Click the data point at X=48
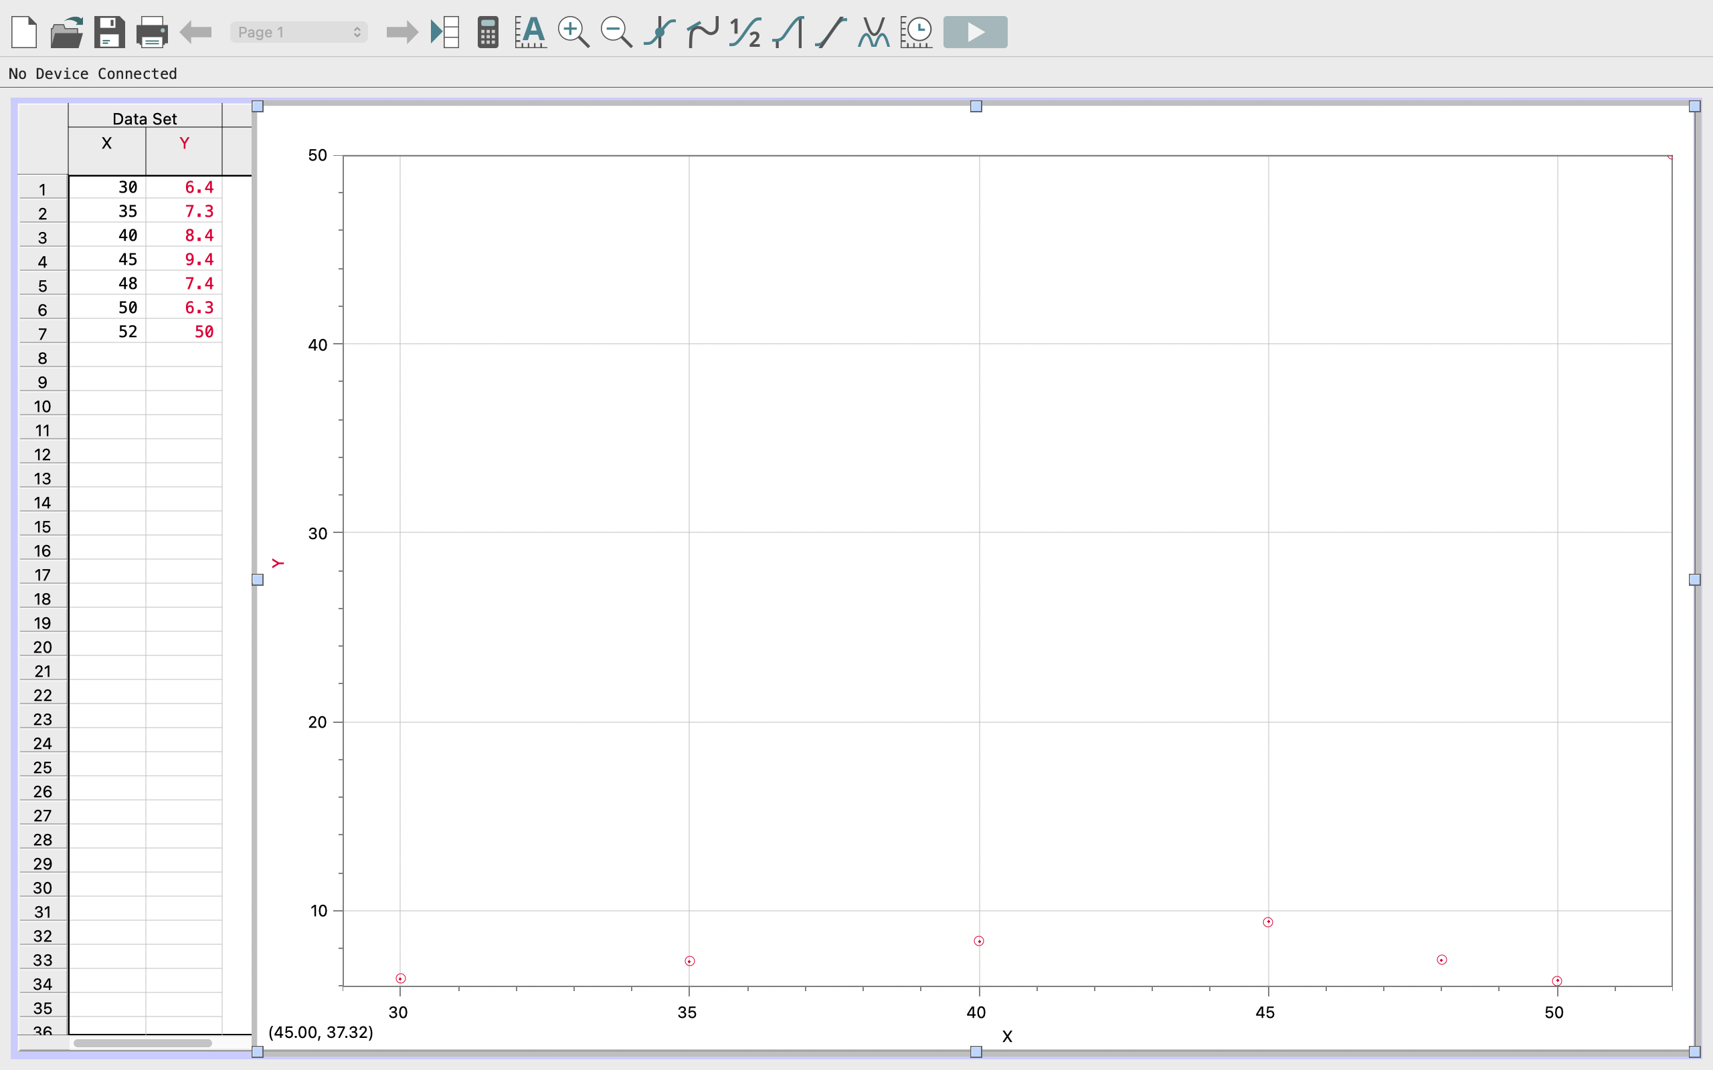This screenshot has height=1070, width=1713. [x=1442, y=960]
